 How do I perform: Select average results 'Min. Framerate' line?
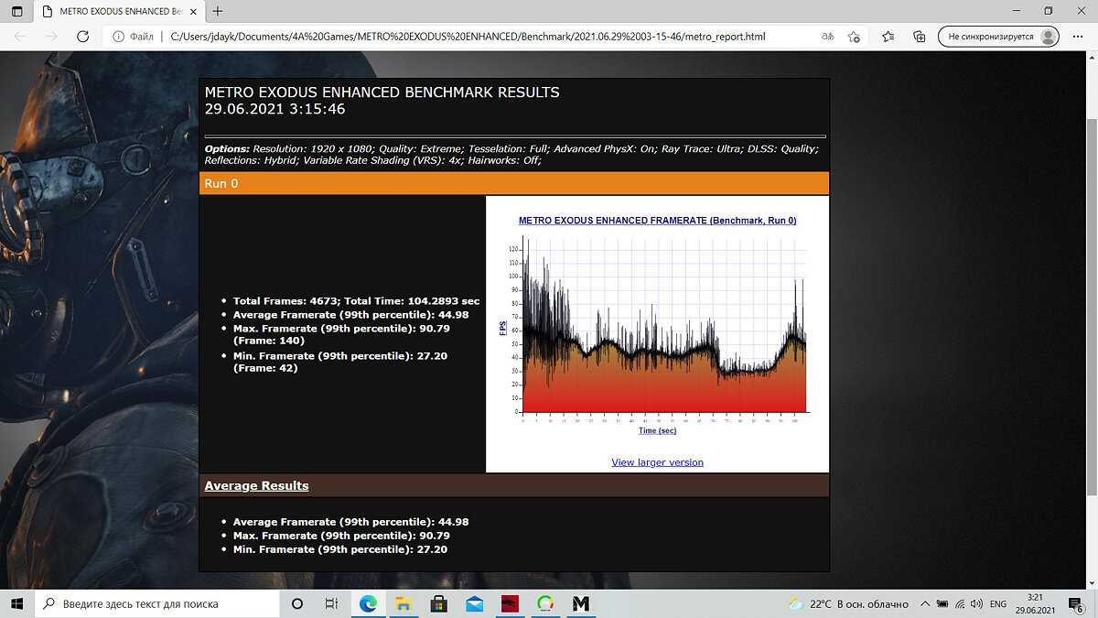340,549
